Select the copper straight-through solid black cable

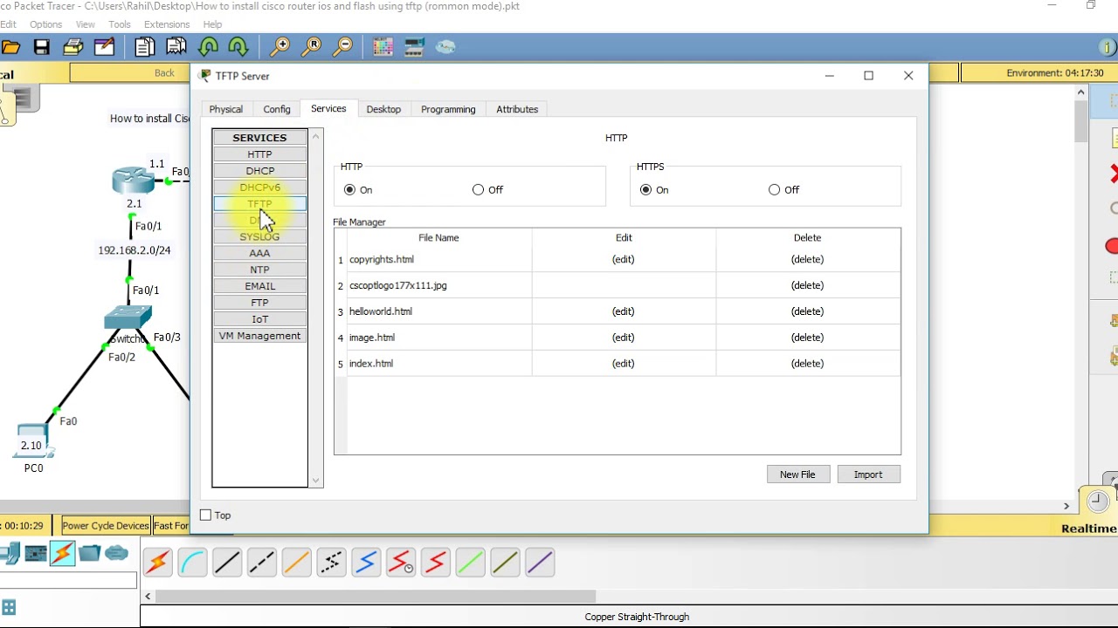click(227, 562)
